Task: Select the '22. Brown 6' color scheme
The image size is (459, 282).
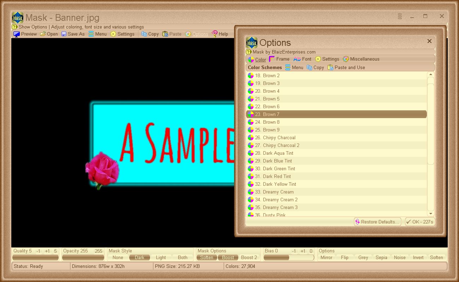Action: coord(336,106)
